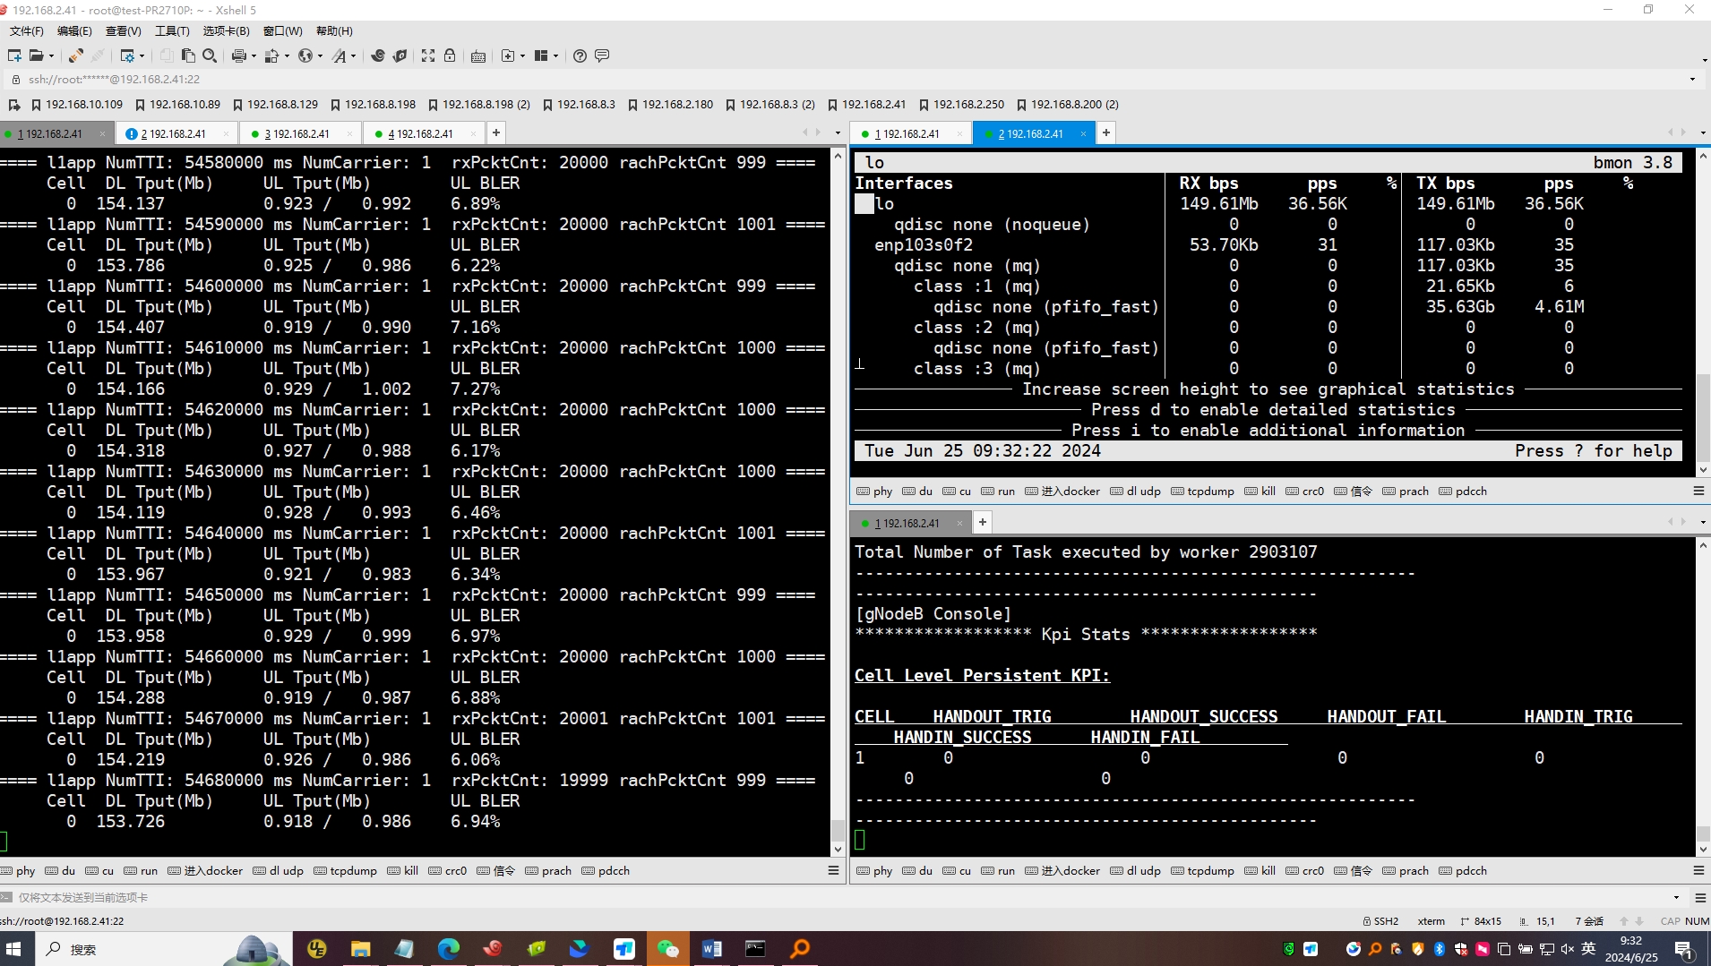Viewport: 1711px width, 966px height.
Task: Click prach quick command in bottom-right pane
Action: click(1406, 870)
